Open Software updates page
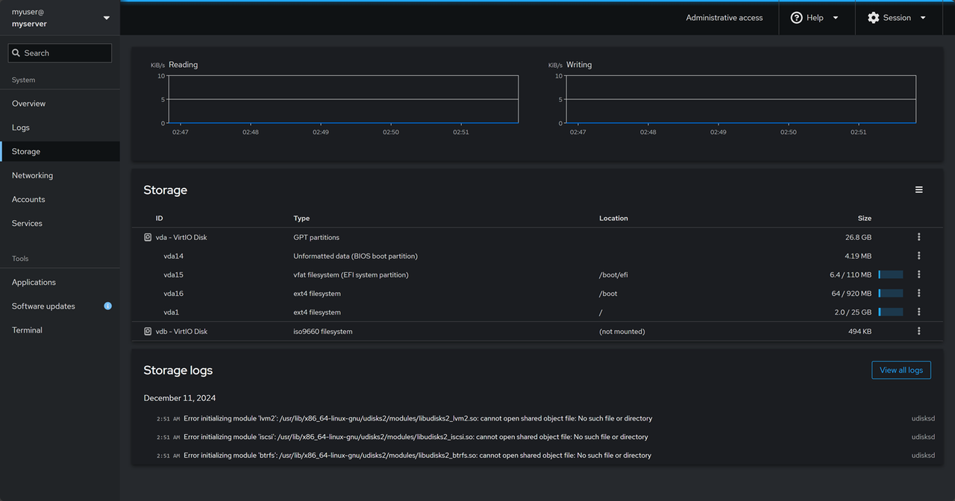The width and height of the screenshot is (955, 501). click(x=60, y=306)
